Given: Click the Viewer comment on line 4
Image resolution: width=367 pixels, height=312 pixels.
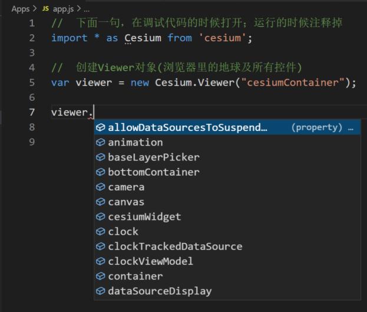Looking at the screenshot, I should 177,67.
